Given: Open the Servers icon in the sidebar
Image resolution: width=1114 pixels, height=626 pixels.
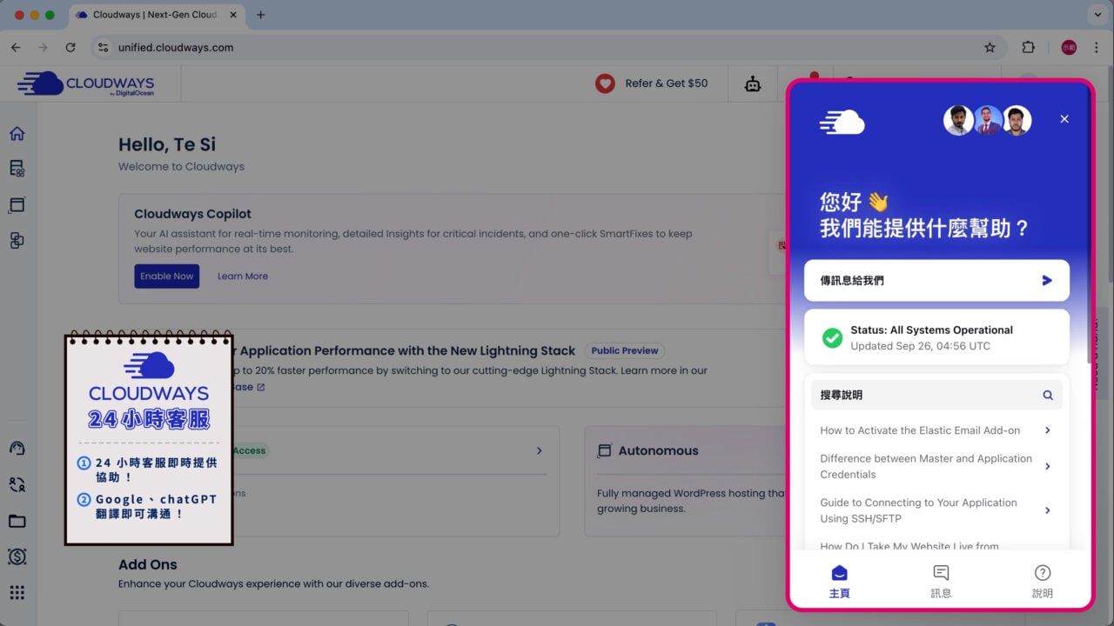Looking at the screenshot, I should (x=17, y=169).
